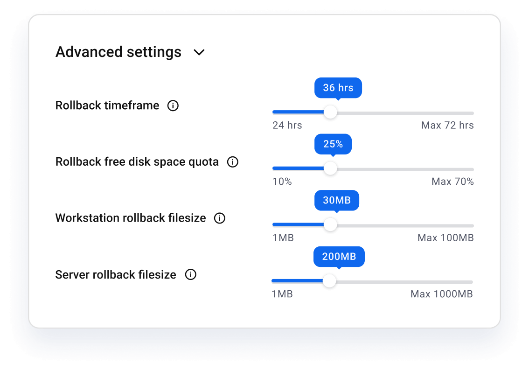The width and height of the screenshot is (529, 371).
Task: Click the Max 70% label
Action: (x=452, y=182)
